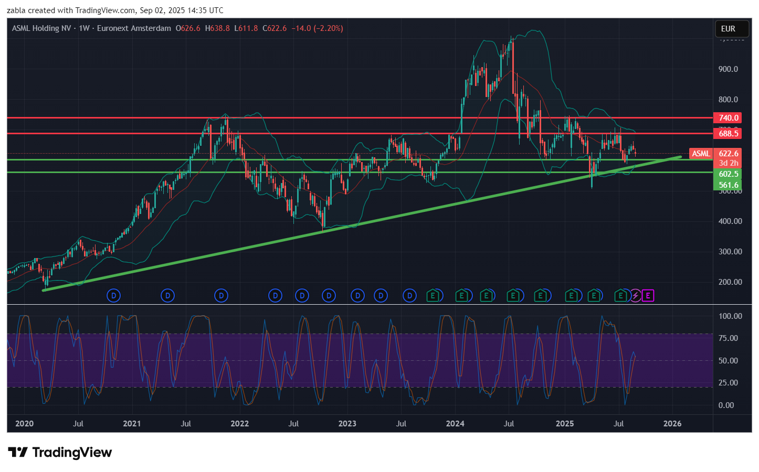The height and width of the screenshot is (472, 759).
Task: Click the magenta upcoming earnings E marker
Action: 648,296
